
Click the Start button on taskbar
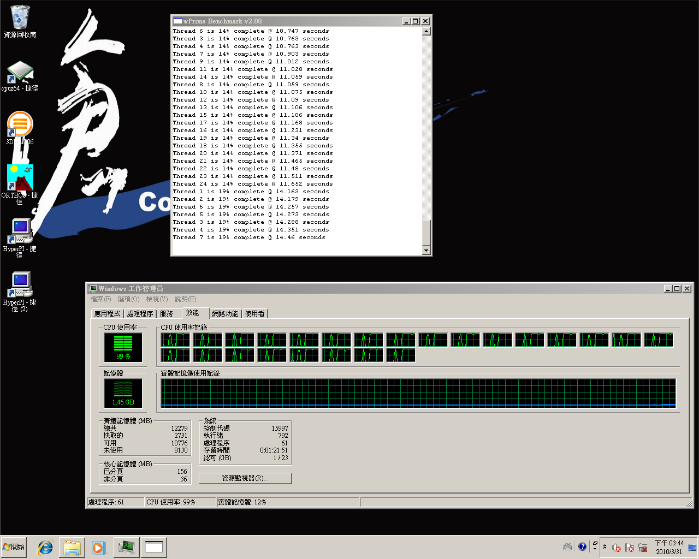click(14, 547)
